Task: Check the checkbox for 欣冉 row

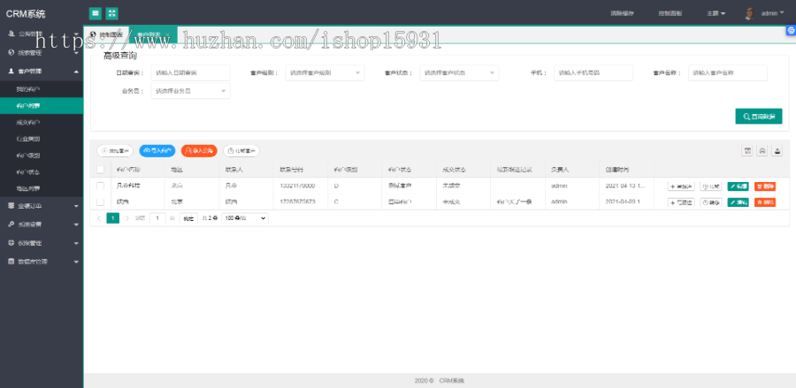Action: click(101, 202)
